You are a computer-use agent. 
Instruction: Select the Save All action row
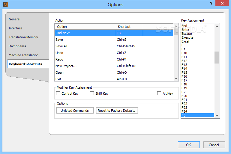114,46
